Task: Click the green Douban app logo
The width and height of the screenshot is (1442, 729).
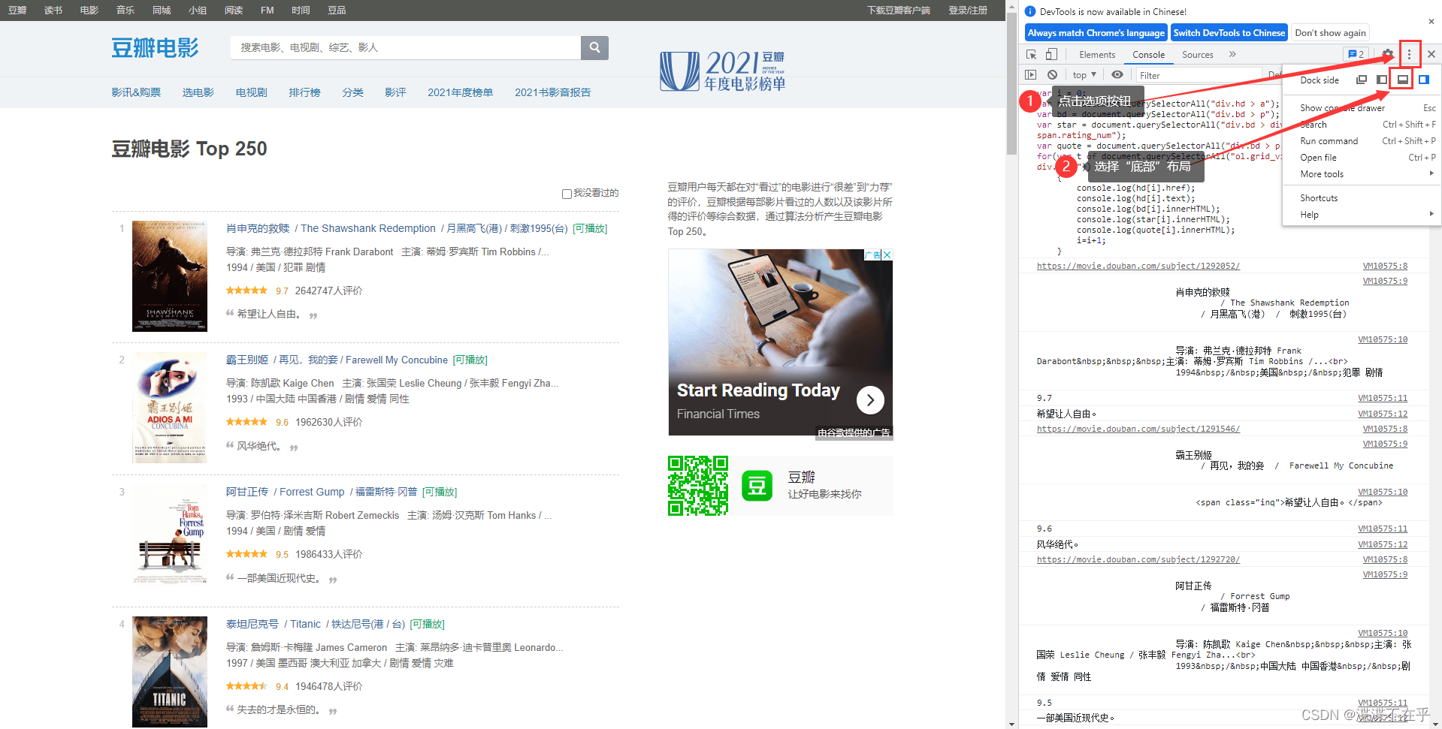Action: (757, 486)
